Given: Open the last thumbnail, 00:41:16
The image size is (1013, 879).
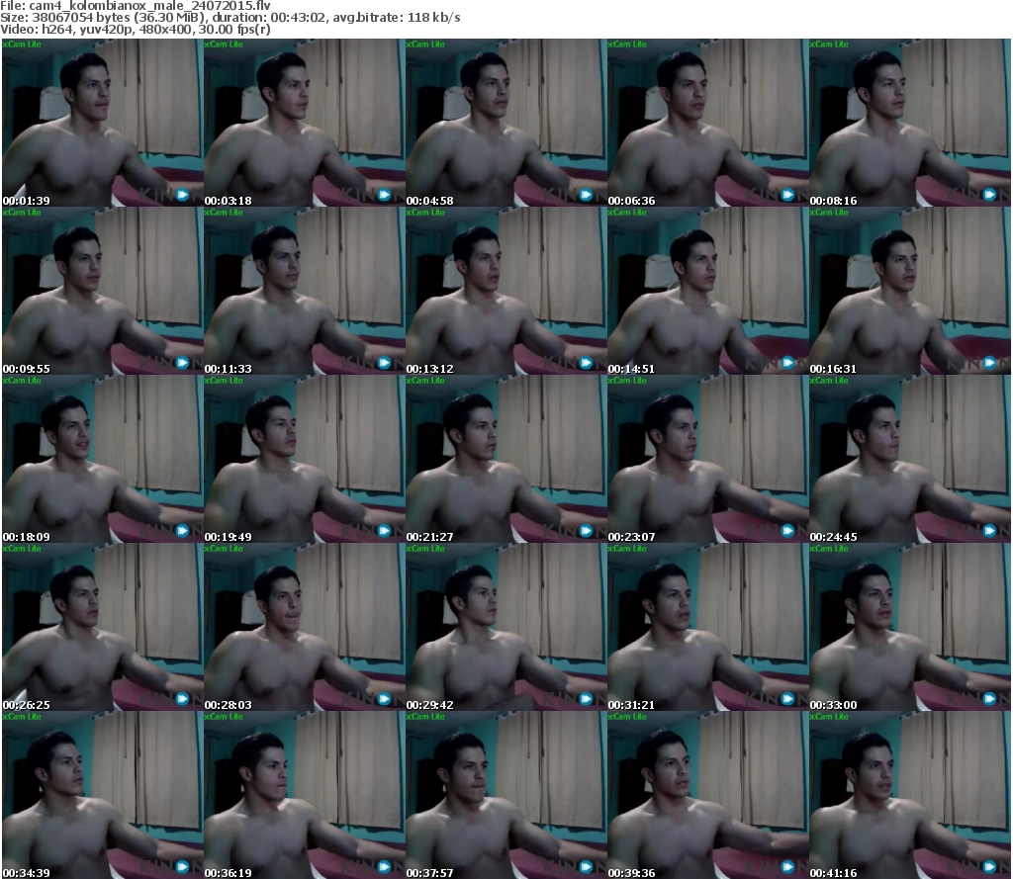Looking at the screenshot, I should click(910, 795).
